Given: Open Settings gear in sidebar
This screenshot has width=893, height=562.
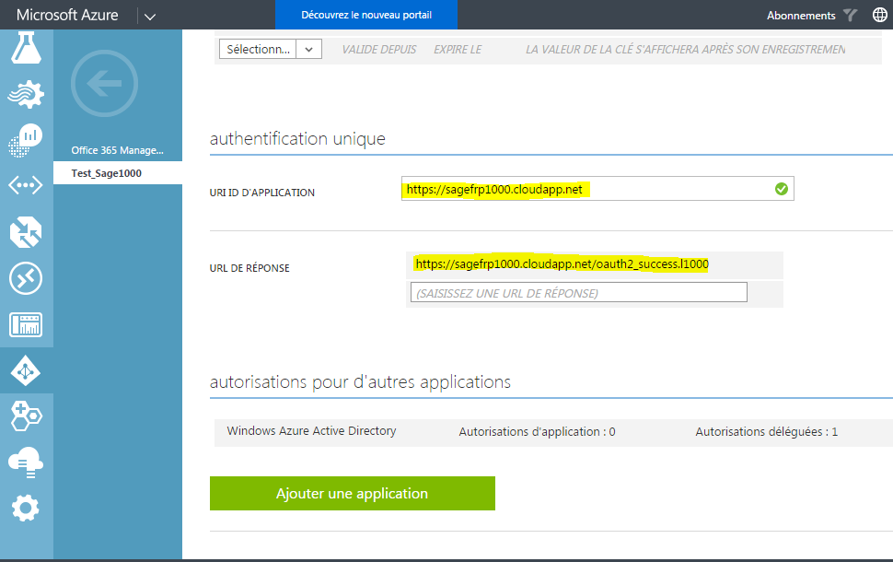Looking at the screenshot, I should click(x=26, y=508).
